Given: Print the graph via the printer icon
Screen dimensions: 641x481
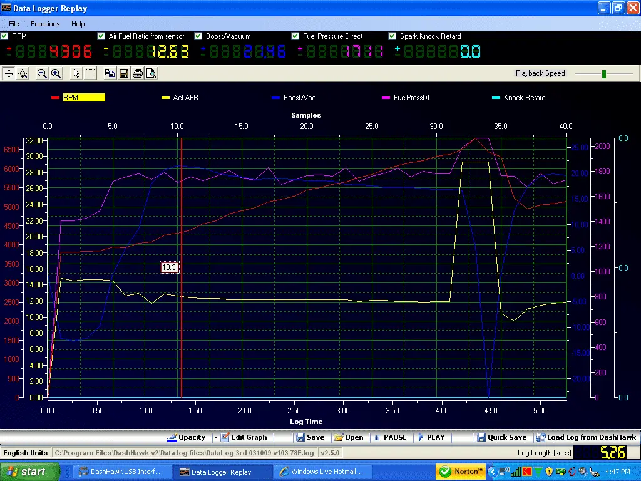Looking at the screenshot, I should click(x=137, y=73).
